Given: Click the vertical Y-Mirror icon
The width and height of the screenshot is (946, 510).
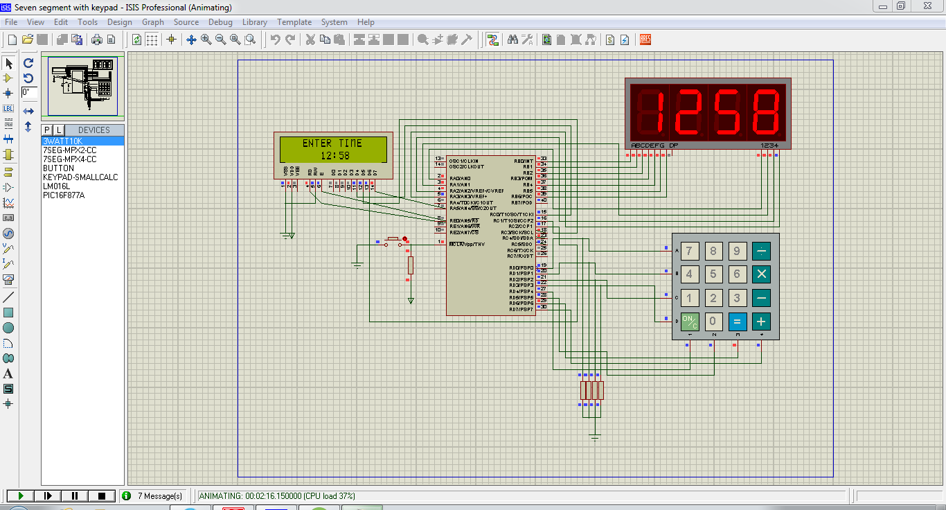Looking at the screenshot, I should 28,127.
